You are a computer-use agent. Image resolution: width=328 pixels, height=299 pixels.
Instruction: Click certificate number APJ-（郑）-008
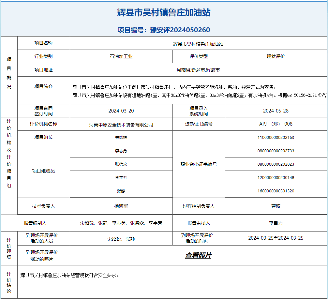[x=276, y=124]
